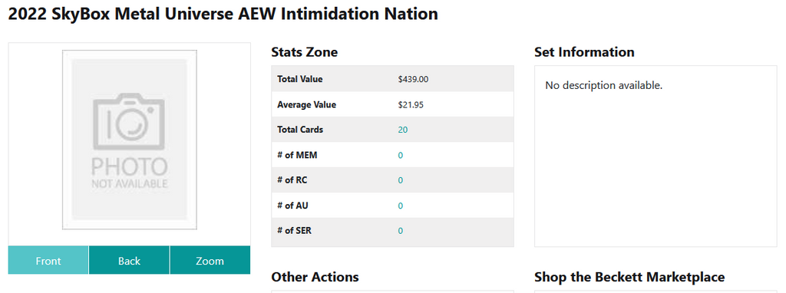The image size is (786, 293).
Task: Select the Total Value amount $439.00
Action: [x=413, y=79]
